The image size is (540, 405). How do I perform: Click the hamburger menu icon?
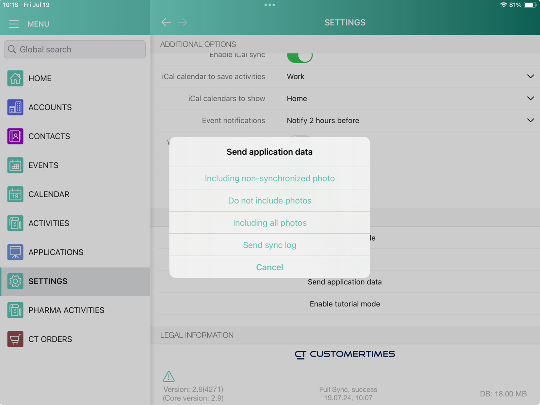pyautogui.click(x=14, y=24)
